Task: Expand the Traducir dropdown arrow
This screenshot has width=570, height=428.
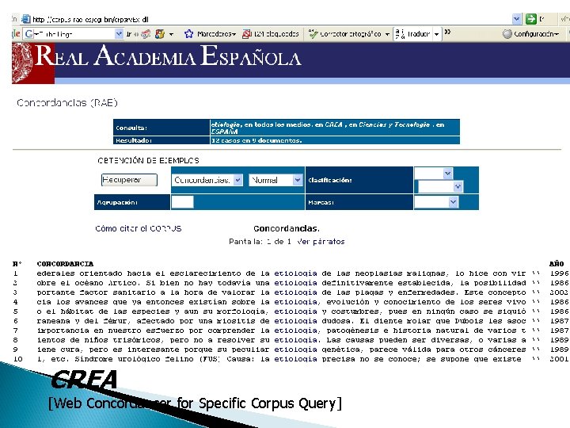Action: click(436, 34)
